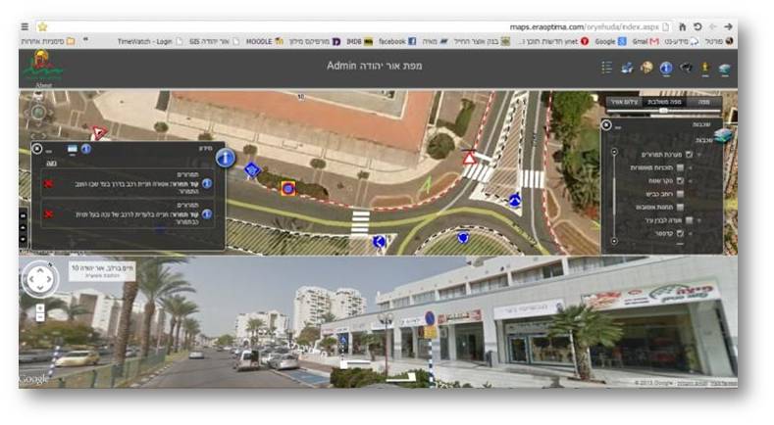Open the list view icon in header
Screen dimensions: 774x425
point(607,68)
